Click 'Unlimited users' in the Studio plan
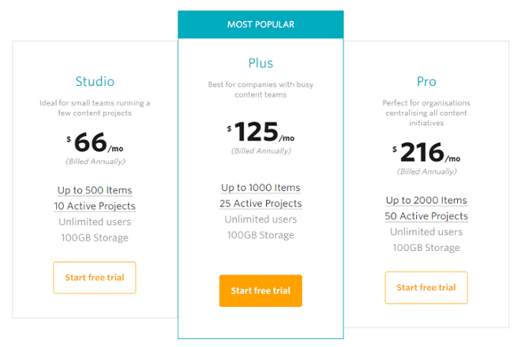Viewport: 521px width, 347px height. (x=95, y=222)
